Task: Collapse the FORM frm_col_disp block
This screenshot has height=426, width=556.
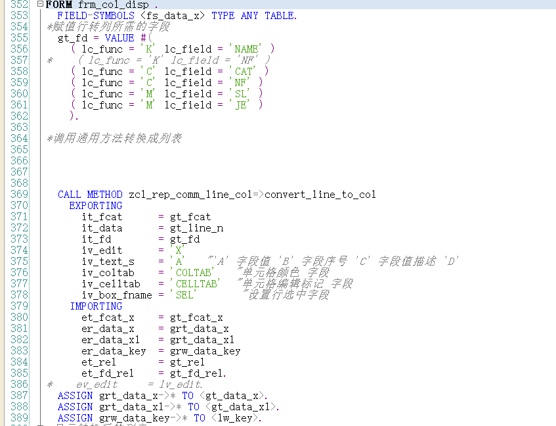Action: click(41, 4)
